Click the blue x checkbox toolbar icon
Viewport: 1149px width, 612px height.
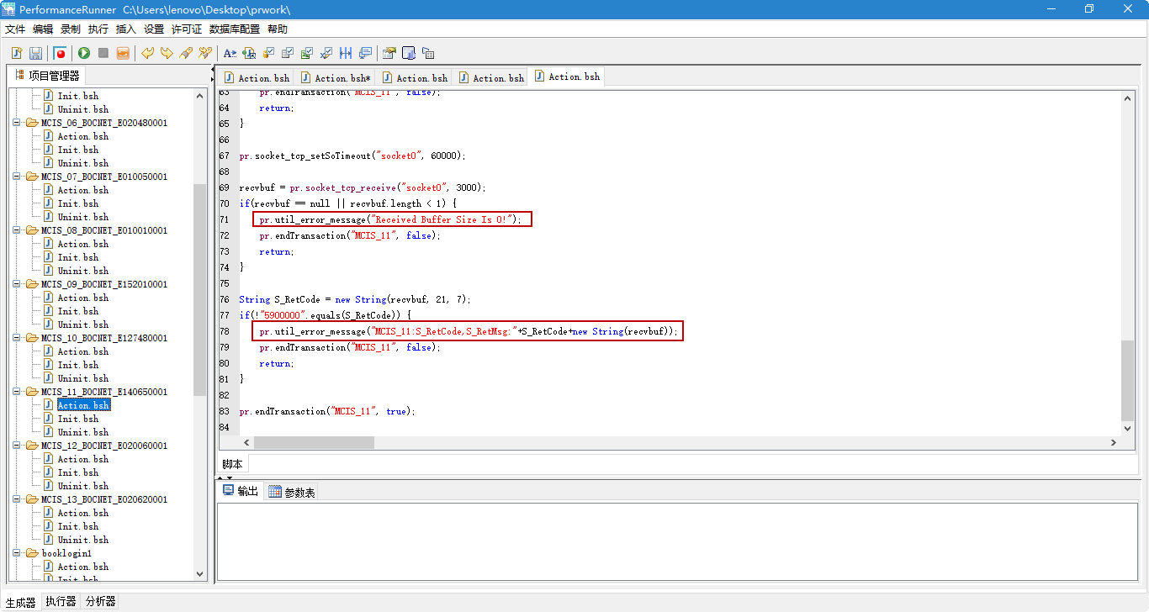coord(326,53)
